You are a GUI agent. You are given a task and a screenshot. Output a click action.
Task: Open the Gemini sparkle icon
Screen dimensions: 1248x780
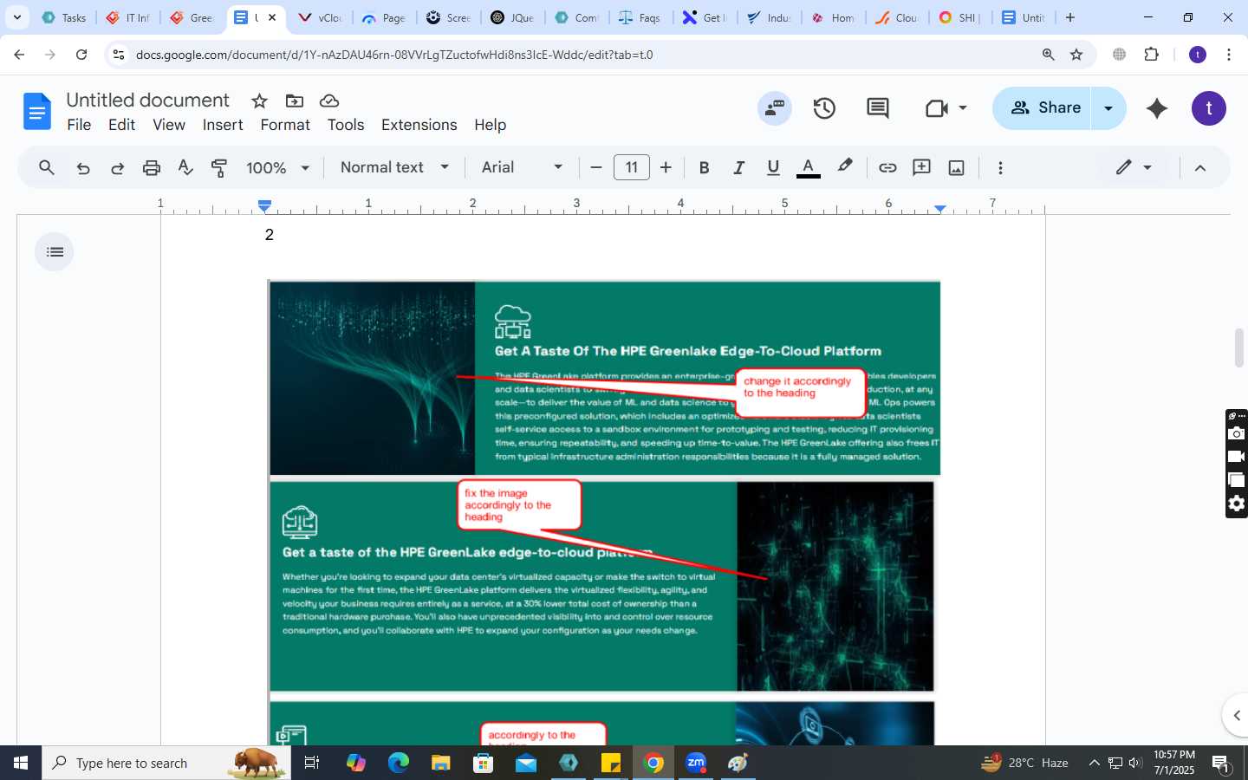pos(1157,108)
